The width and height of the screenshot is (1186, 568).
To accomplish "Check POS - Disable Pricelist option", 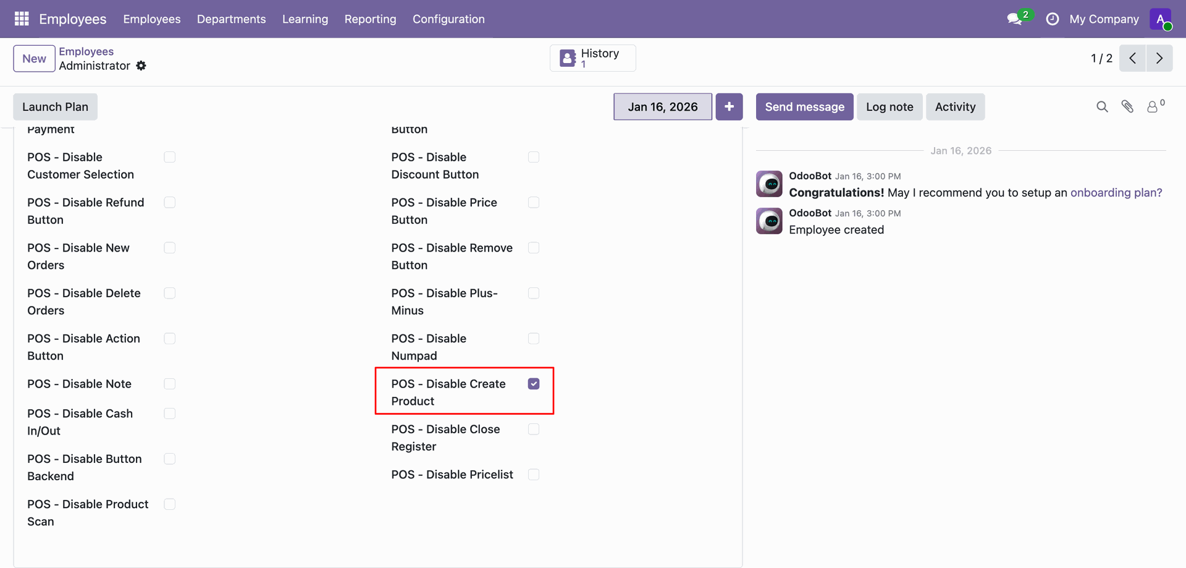I will 534,475.
